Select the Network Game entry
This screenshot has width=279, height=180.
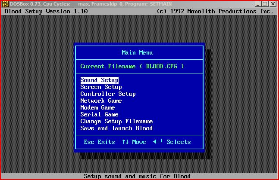coord(101,101)
